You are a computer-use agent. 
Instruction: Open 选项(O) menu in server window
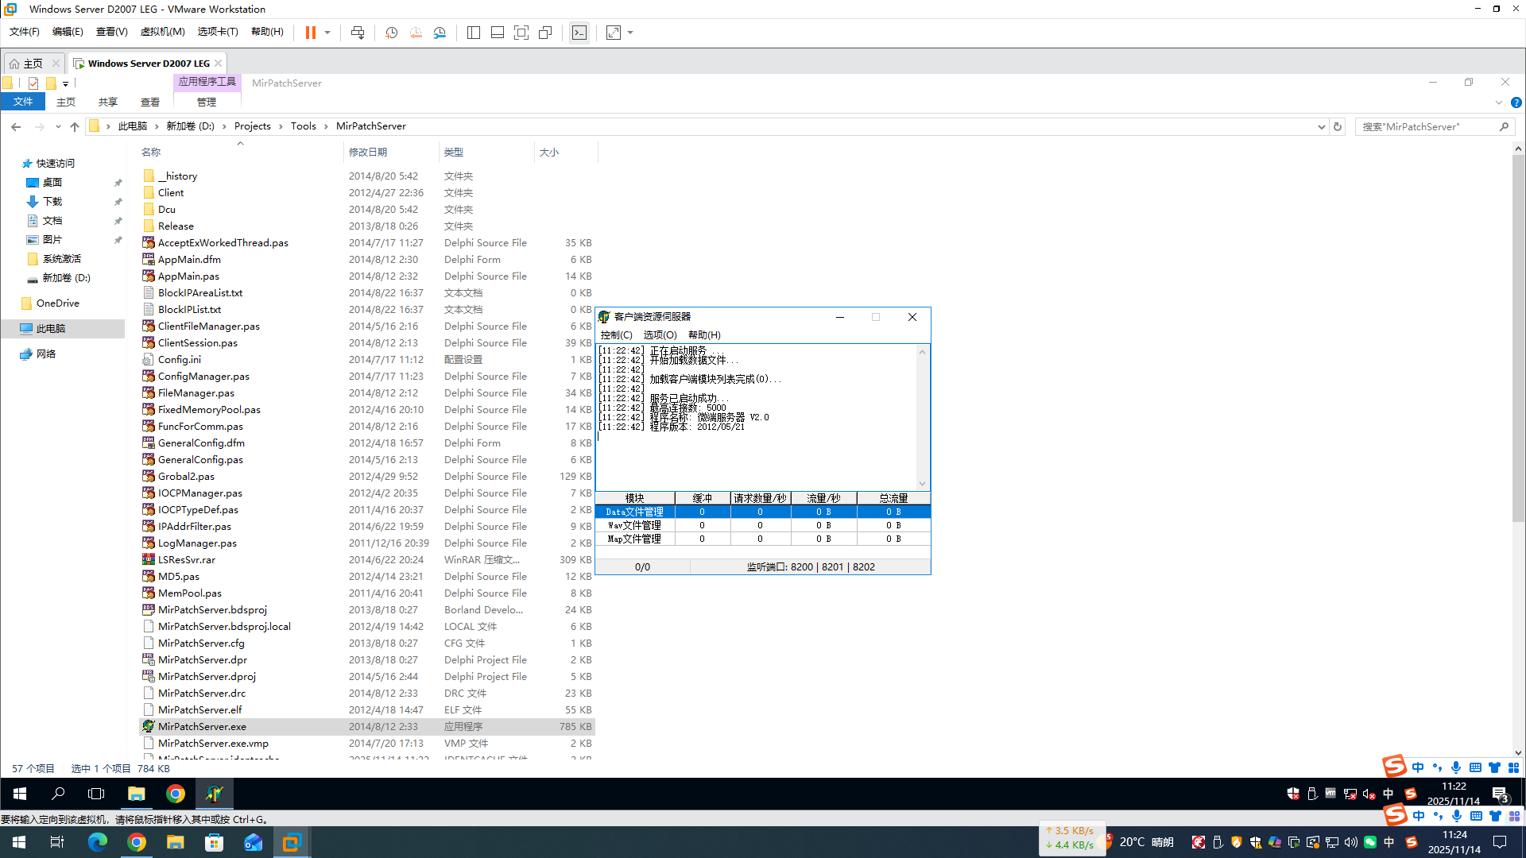[660, 335]
